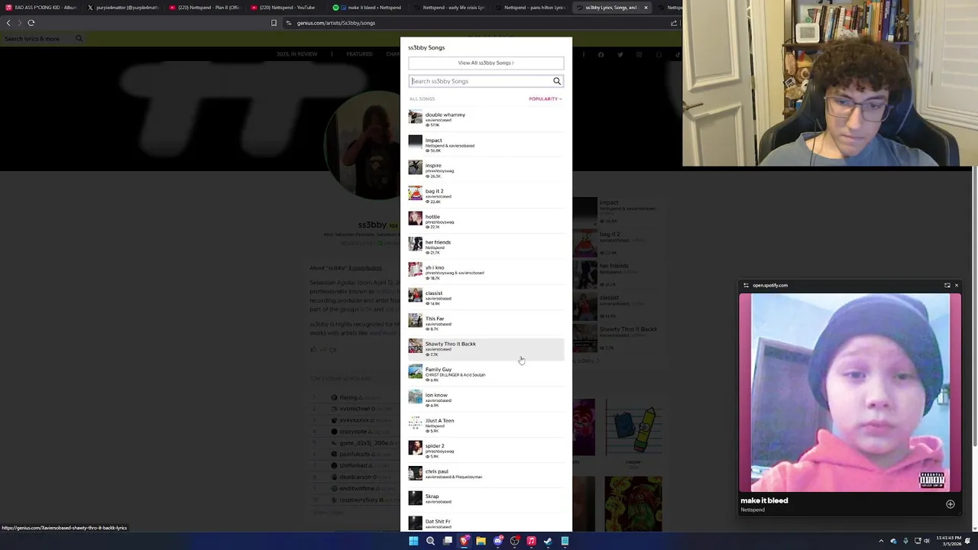Click the browser forward arrow

pos(19,23)
